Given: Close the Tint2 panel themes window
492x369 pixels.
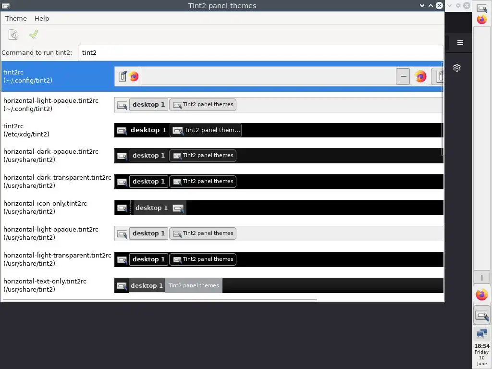Looking at the screenshot, I should 439,6.
